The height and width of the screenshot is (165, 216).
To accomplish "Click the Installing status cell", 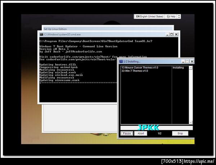I will [x=178, y=68].
